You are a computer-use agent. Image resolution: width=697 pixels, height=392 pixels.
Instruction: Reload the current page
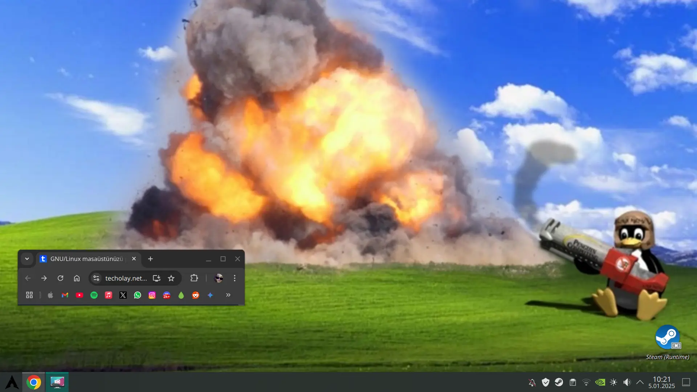point(61,278)
